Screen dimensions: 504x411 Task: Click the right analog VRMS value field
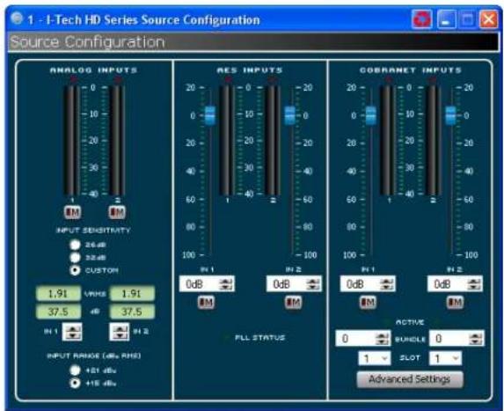pyautogui.click(x=132, y=294)
